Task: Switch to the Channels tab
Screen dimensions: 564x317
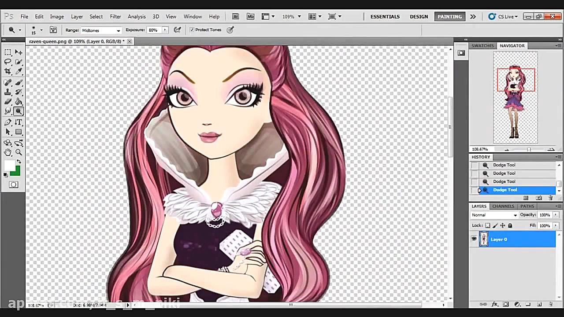Action: pos(503,206)
